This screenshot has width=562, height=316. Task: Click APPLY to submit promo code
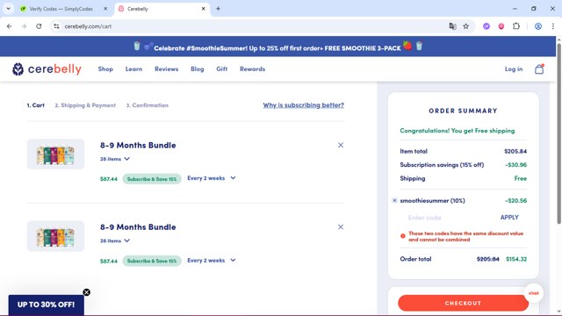(x=509, y=217)
